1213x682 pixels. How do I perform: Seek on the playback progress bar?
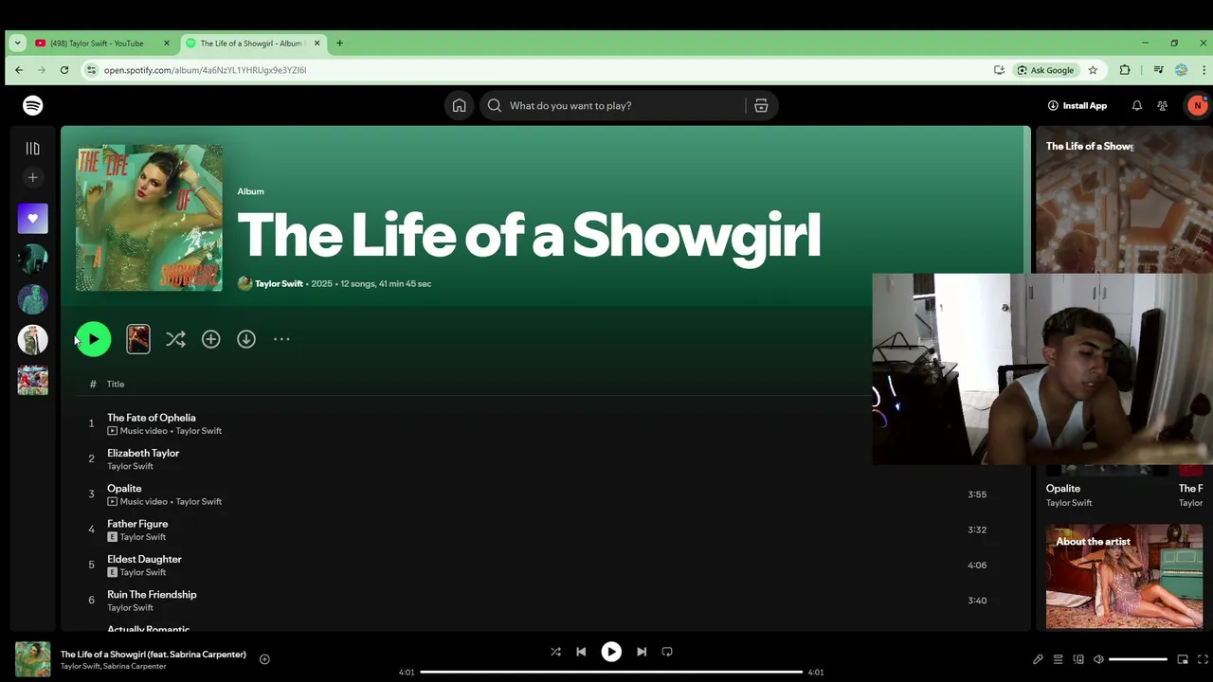tap(611, 672)
